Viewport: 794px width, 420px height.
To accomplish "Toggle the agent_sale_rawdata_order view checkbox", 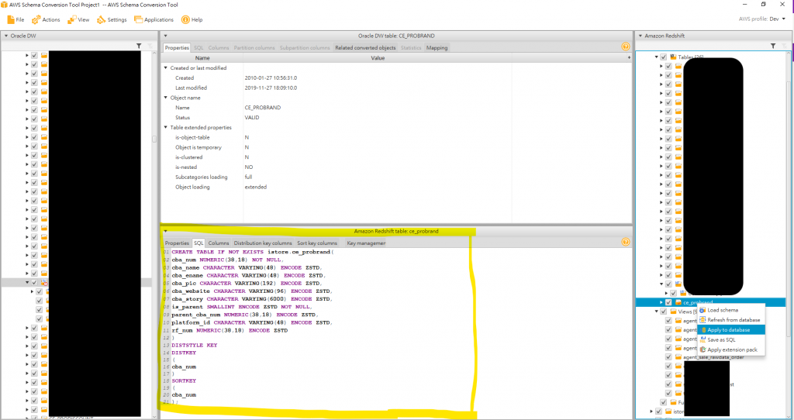I will point(669,357).
